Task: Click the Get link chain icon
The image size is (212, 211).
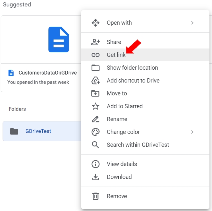Action: (x=96, y=55)
